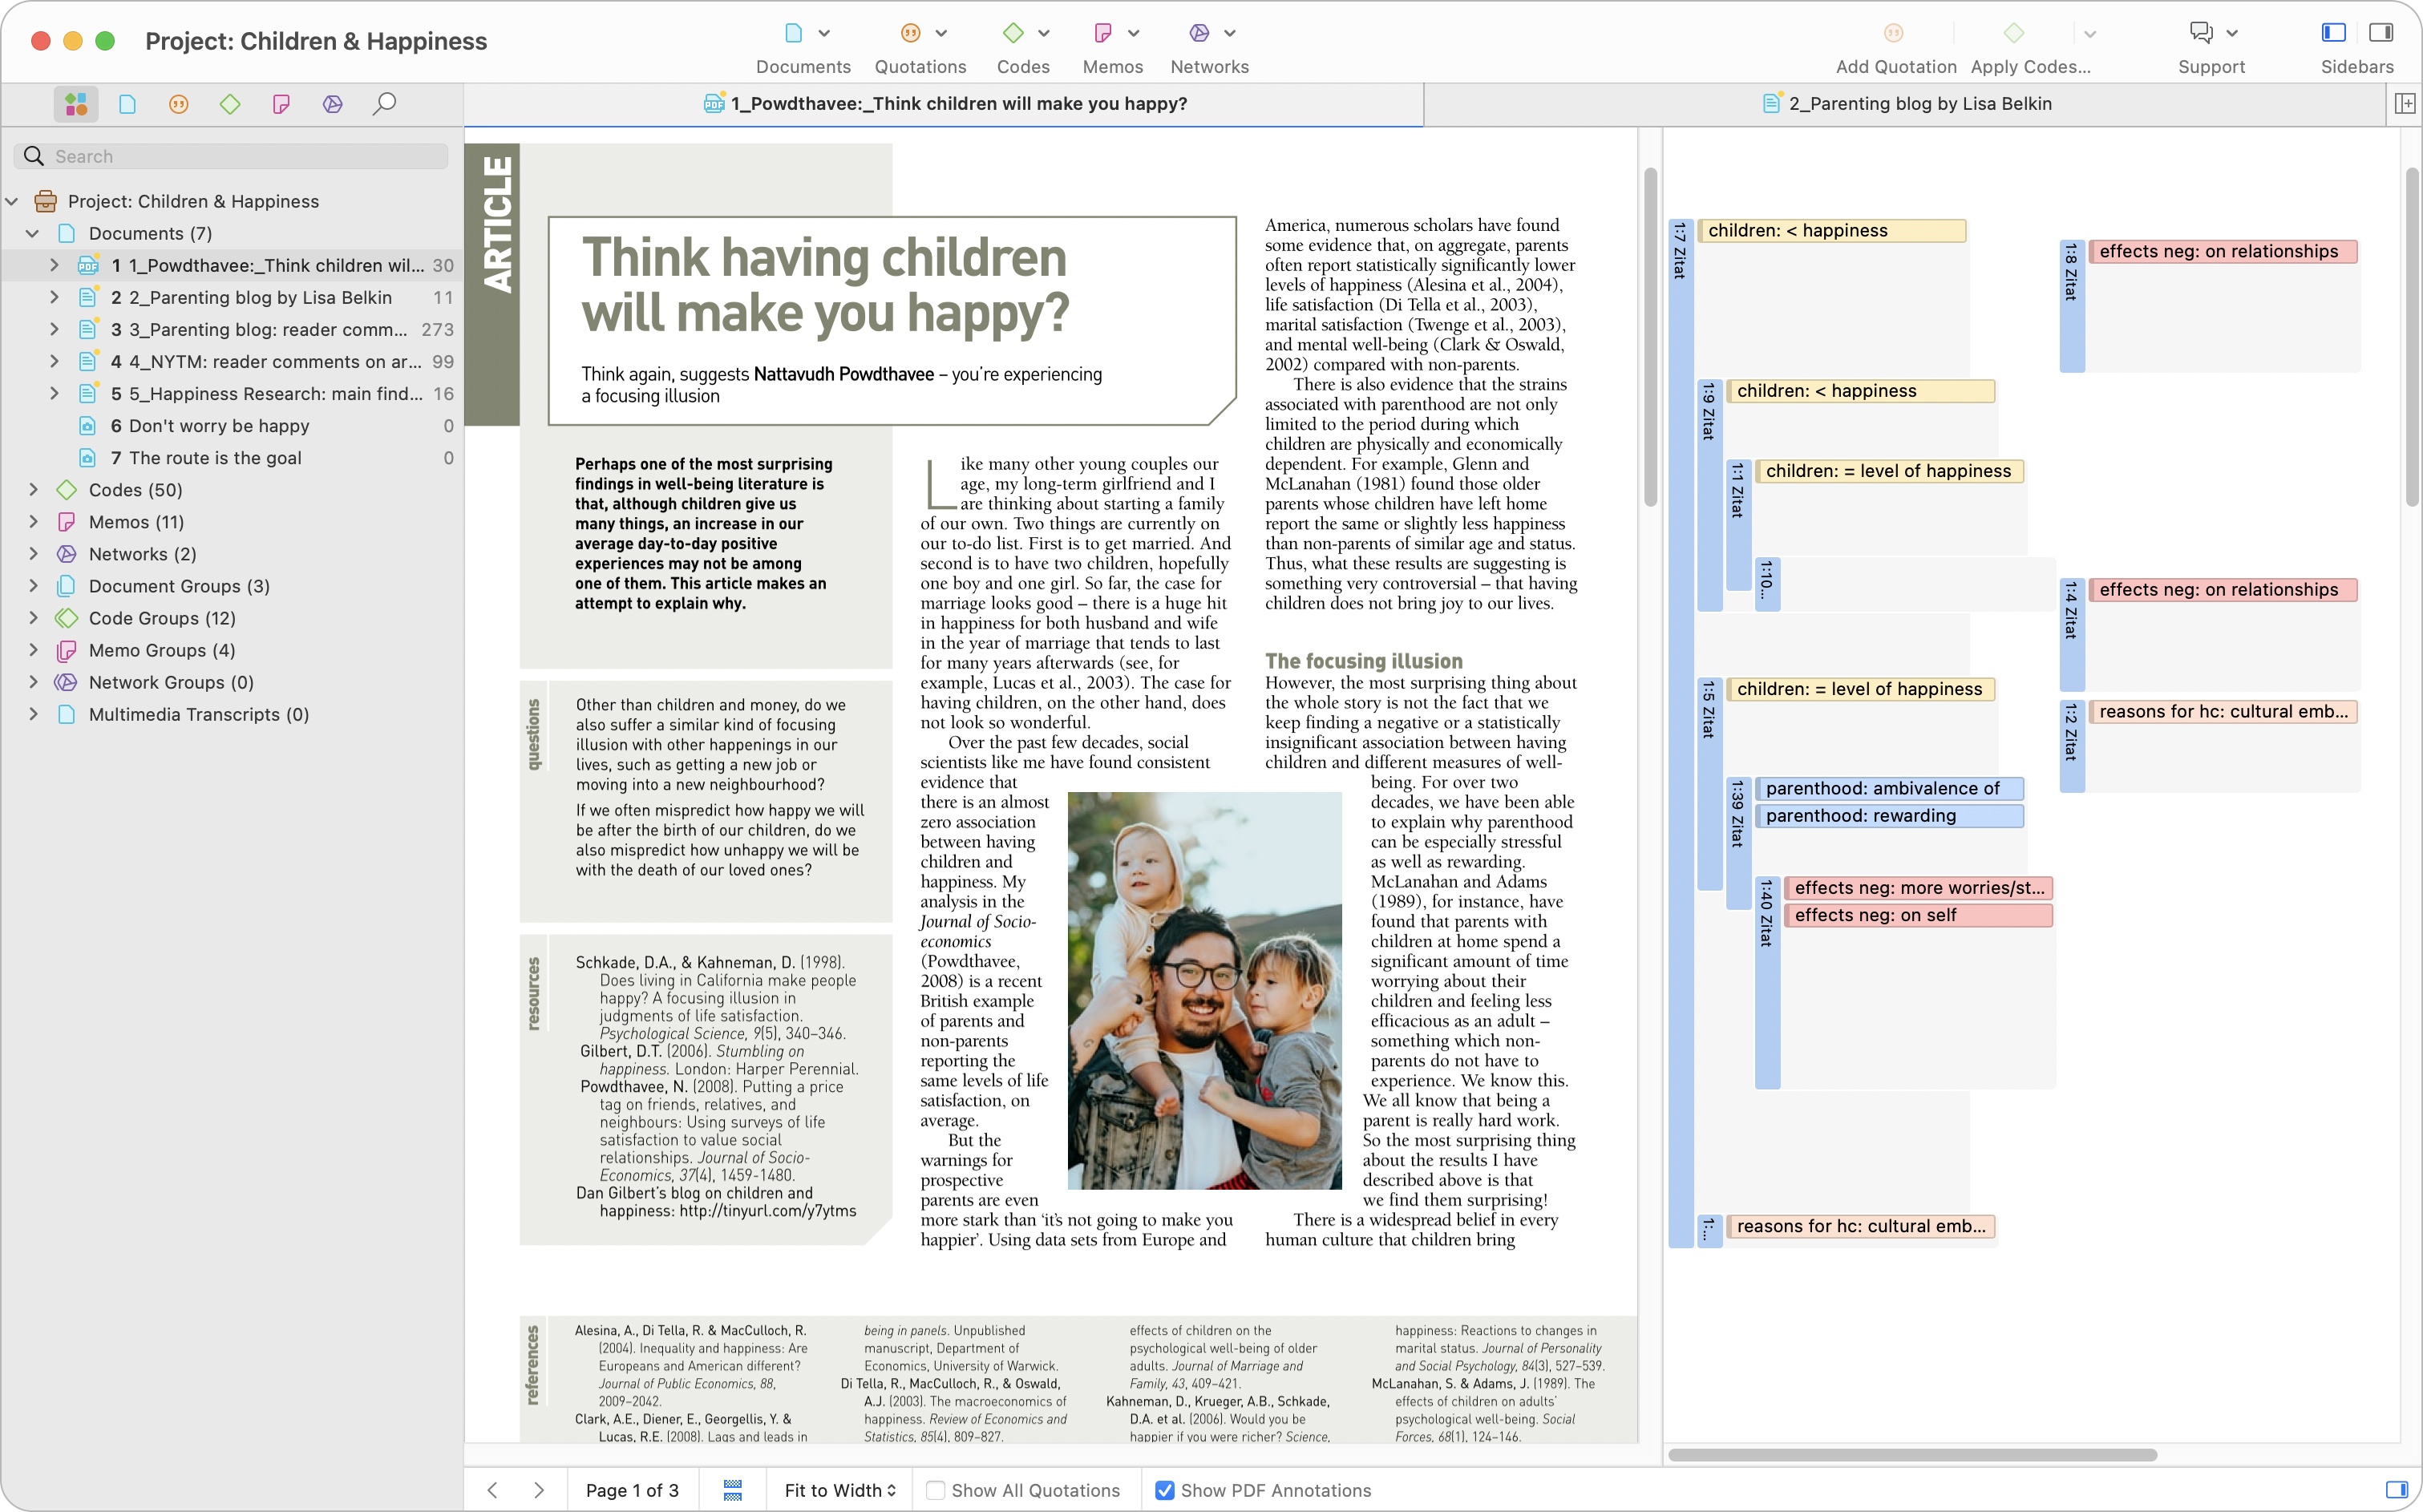Click the Support speech bubble icon
This screenshot has height=1512, width=2423.
(x=2200, y=33)
